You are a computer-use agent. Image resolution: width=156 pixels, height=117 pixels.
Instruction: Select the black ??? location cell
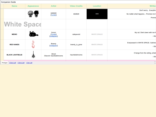coord(97,14)
